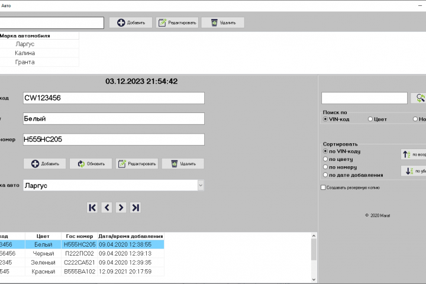This screenshot has height=284, width=426.
Task: Click scroll down arrow of table
Action: pyautogui.click(x=314, y=279)
